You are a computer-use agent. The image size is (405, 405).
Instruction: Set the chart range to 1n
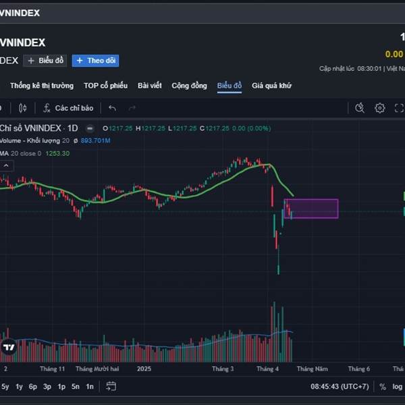[90, 386]
